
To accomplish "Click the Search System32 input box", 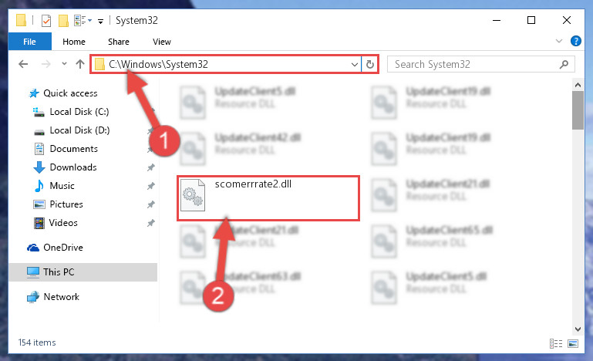I will coord(476,64).
